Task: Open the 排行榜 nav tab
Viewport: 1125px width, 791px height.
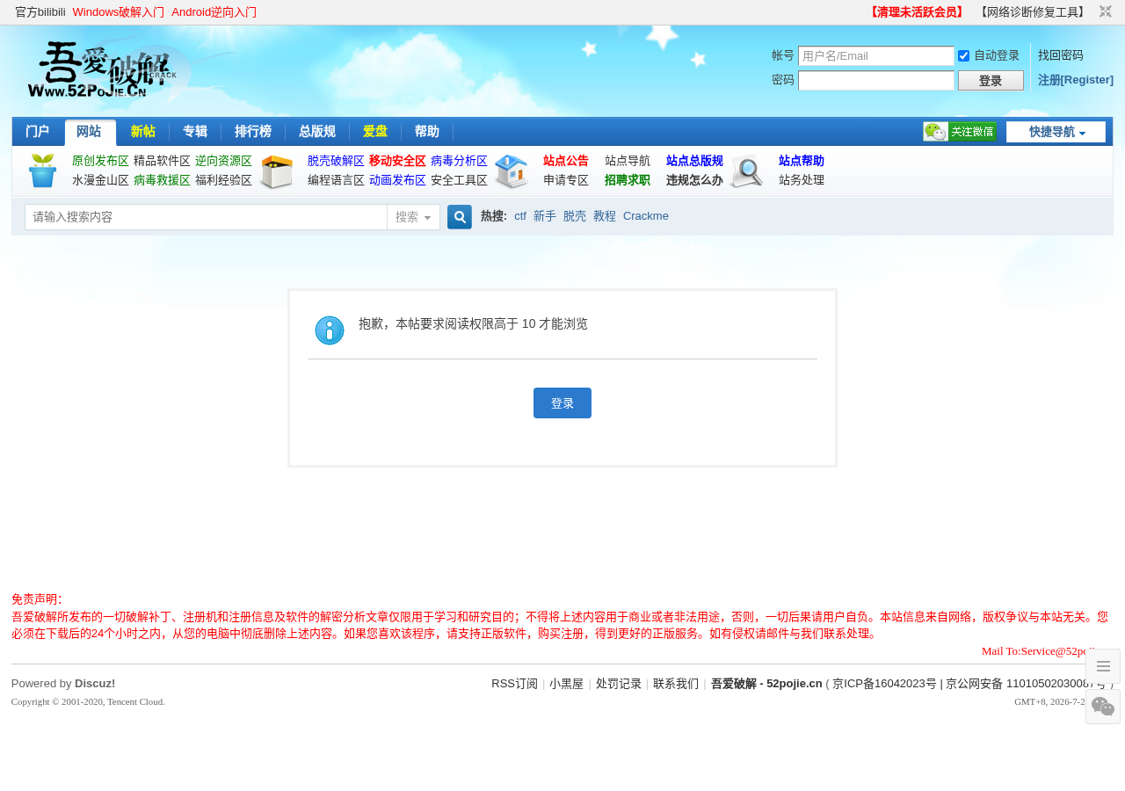Action: coord(253,132)
